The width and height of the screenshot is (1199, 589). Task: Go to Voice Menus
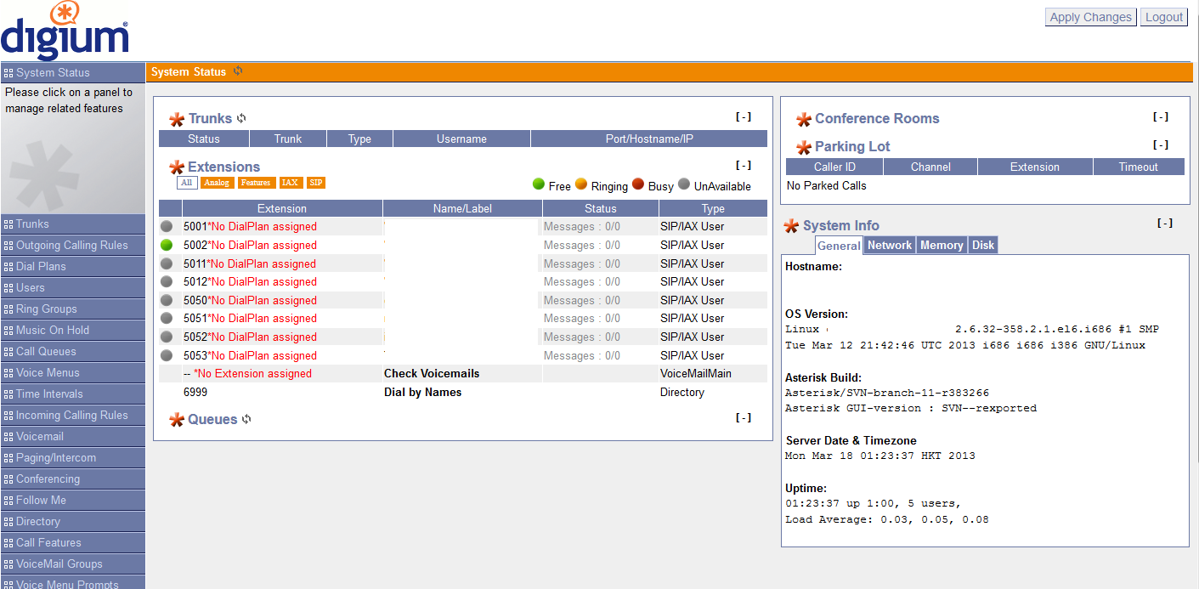coord(72,373)
